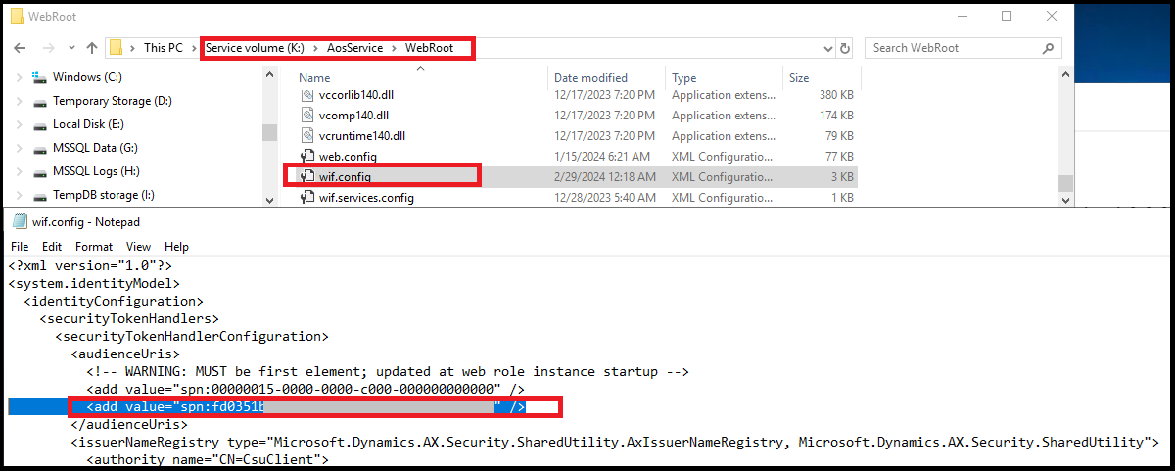
Task: Expand the Temporary Storage (D:) node
Action: tap(20, 101)
